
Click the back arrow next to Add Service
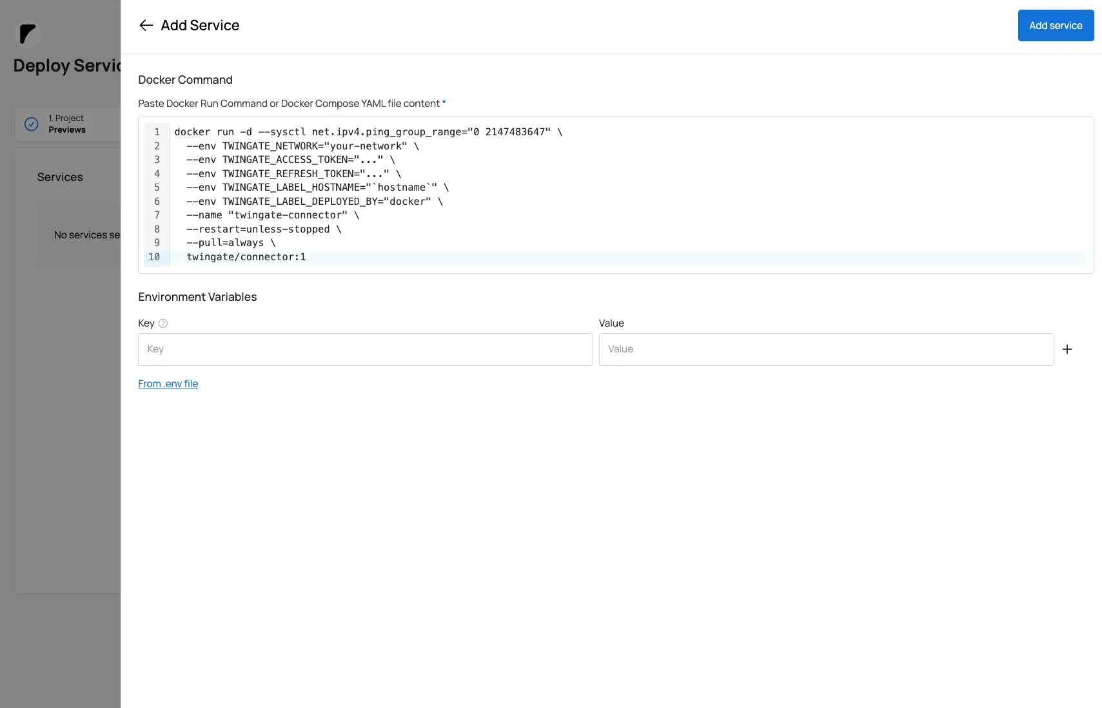(x=146, y=25)
